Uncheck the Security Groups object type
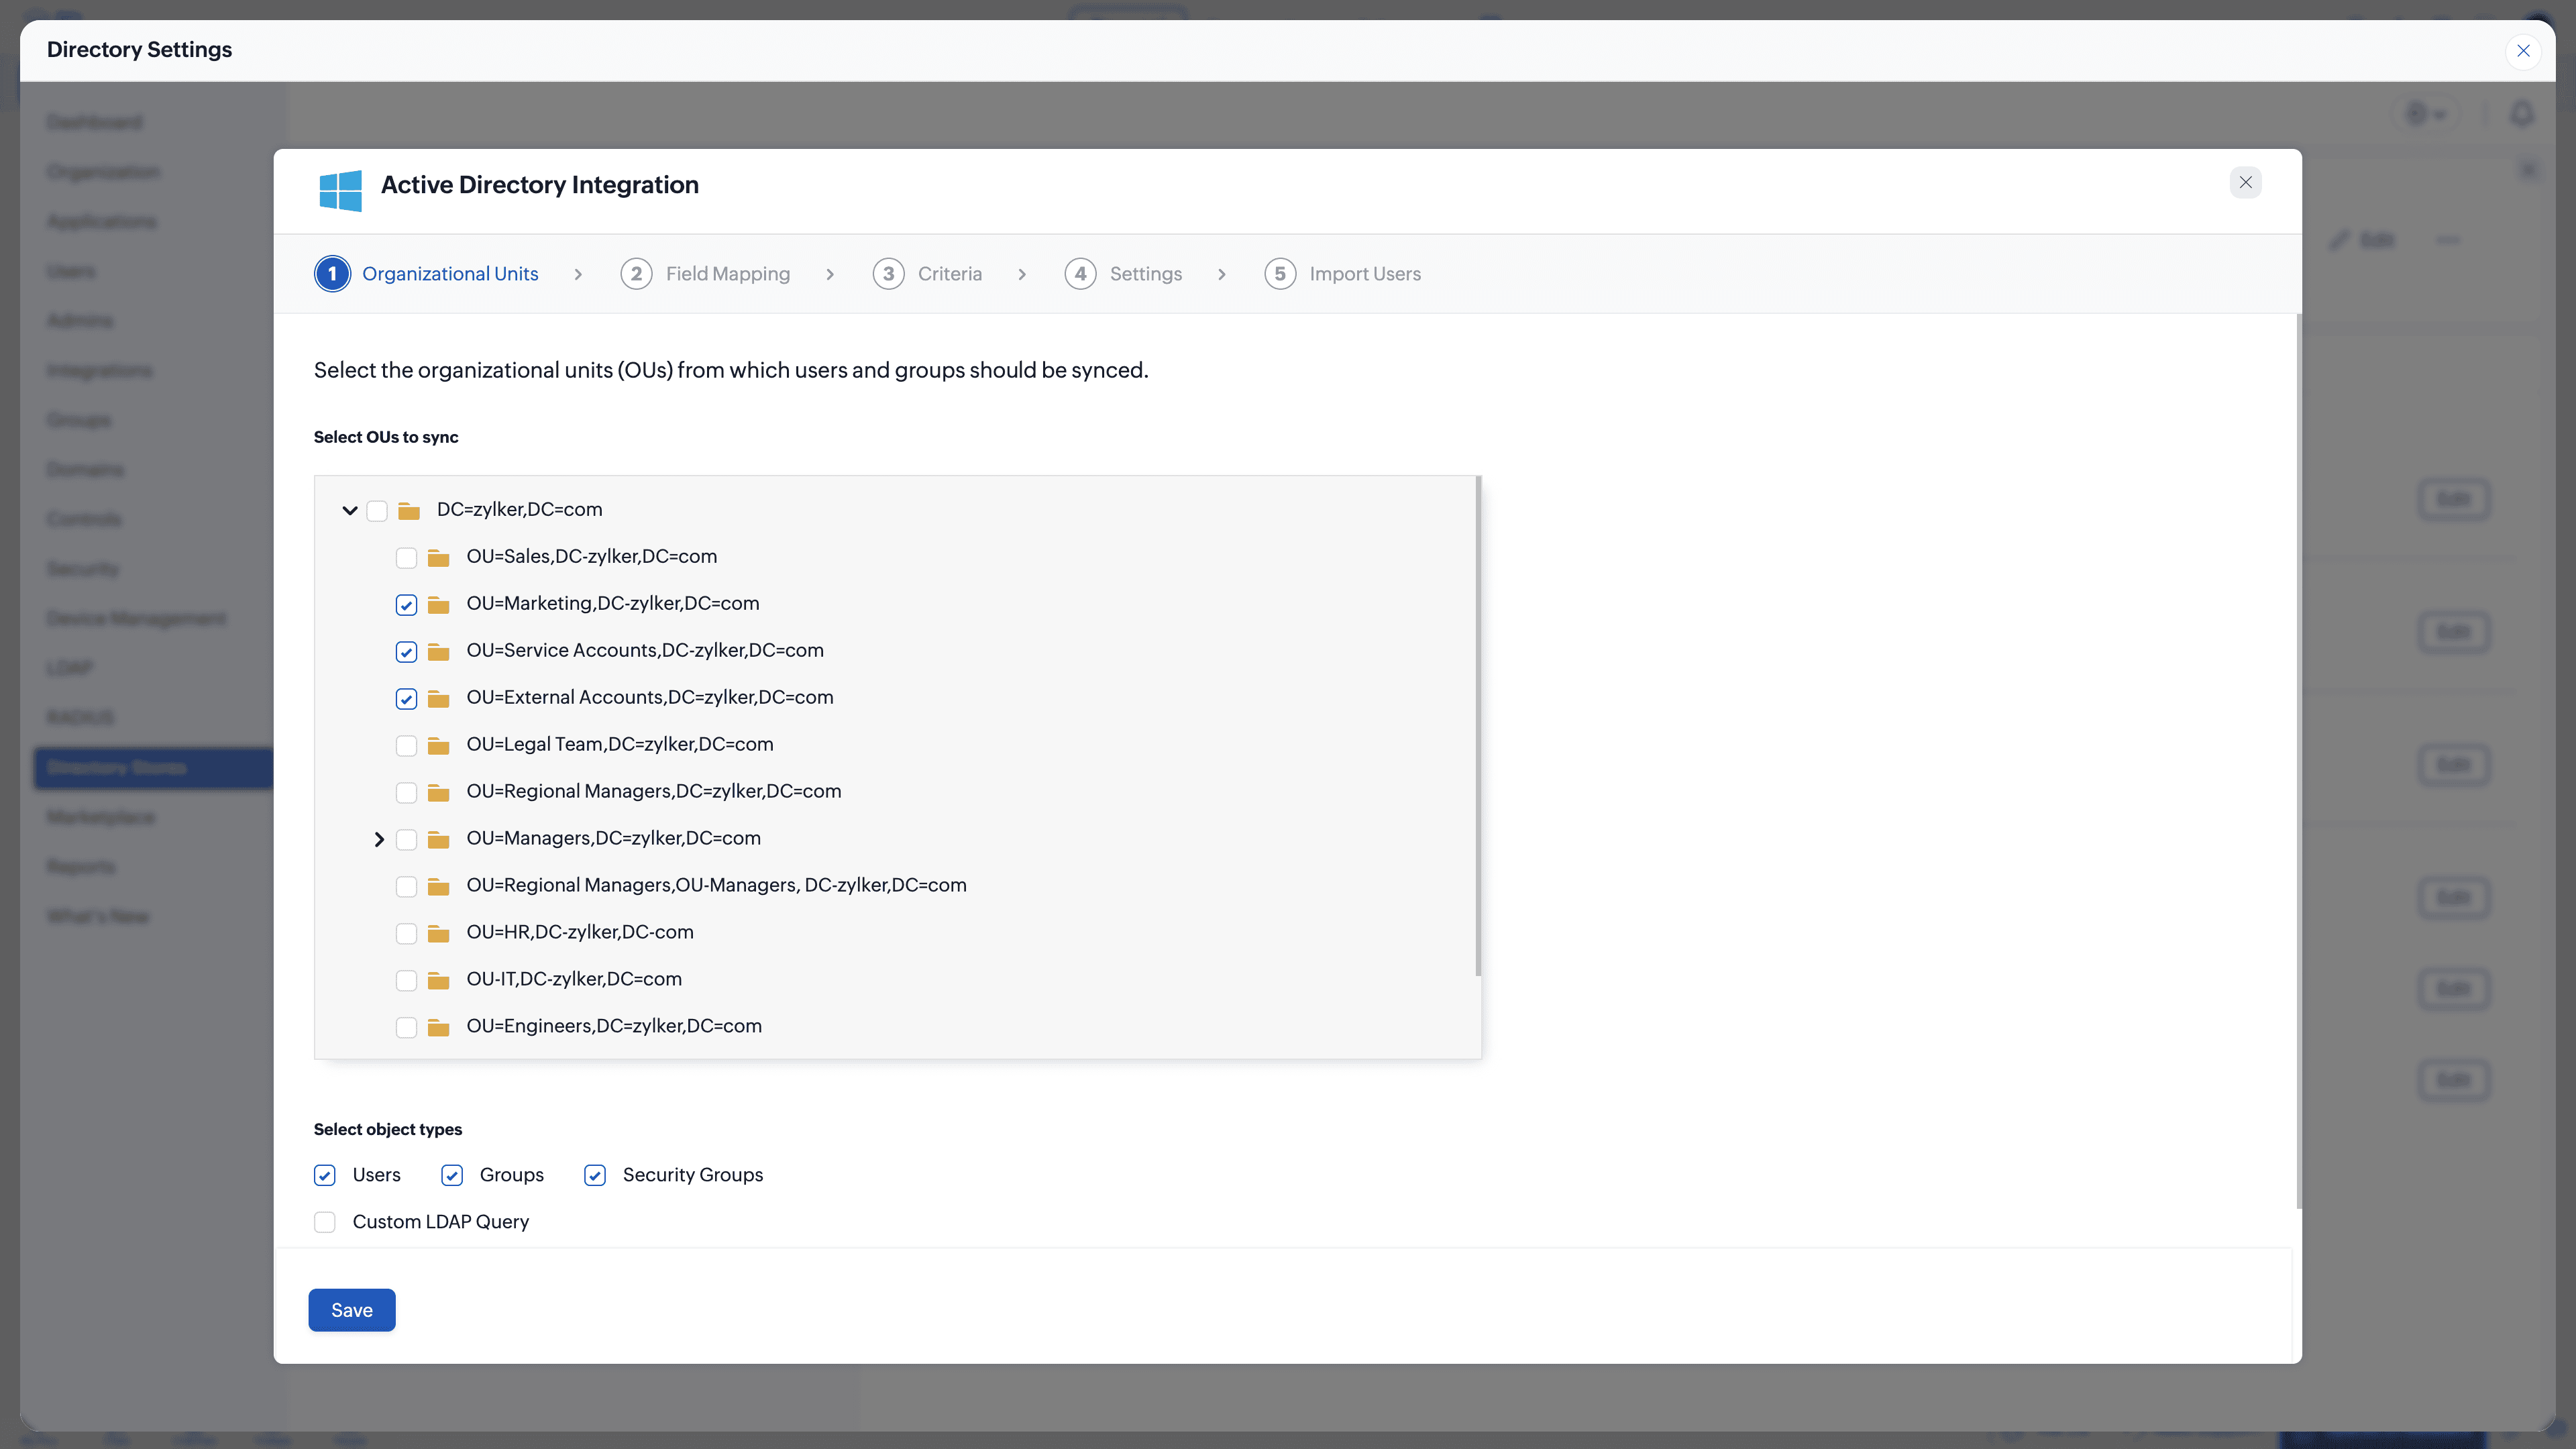2576x1449 pixels. tap(595, 1175)
